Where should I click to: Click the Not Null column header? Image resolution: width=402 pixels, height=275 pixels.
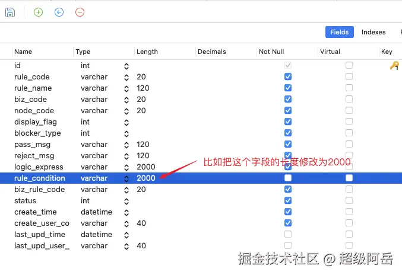click(x=271, y=52)
